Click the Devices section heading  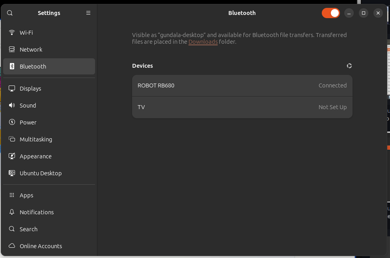coord(142,66)
